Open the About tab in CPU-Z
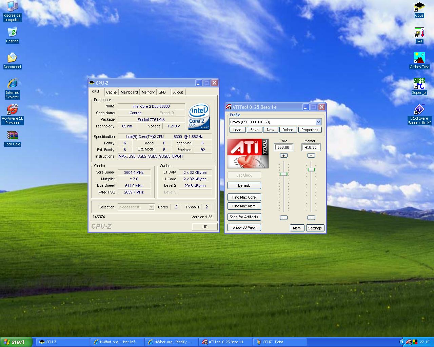The height and width of the screenshot is (347, 434). tap(178, 92)
